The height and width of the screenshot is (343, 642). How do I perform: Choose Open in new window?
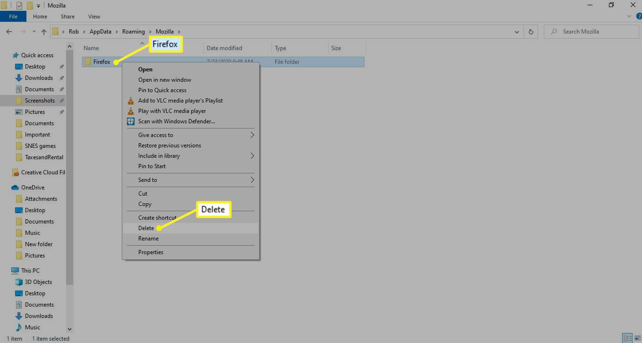pos(191,80)
